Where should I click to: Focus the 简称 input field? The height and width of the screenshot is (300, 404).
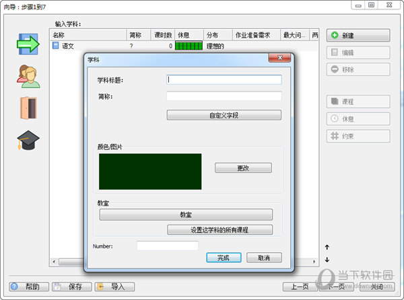224,96
